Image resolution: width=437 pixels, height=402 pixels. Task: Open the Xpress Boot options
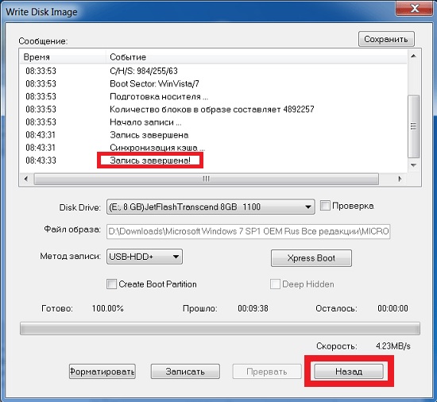click(x=311, y=258)
